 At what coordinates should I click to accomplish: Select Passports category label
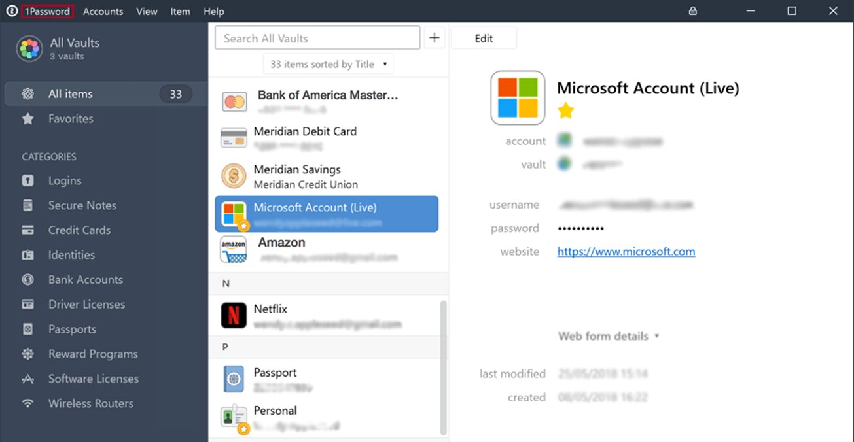72,330
